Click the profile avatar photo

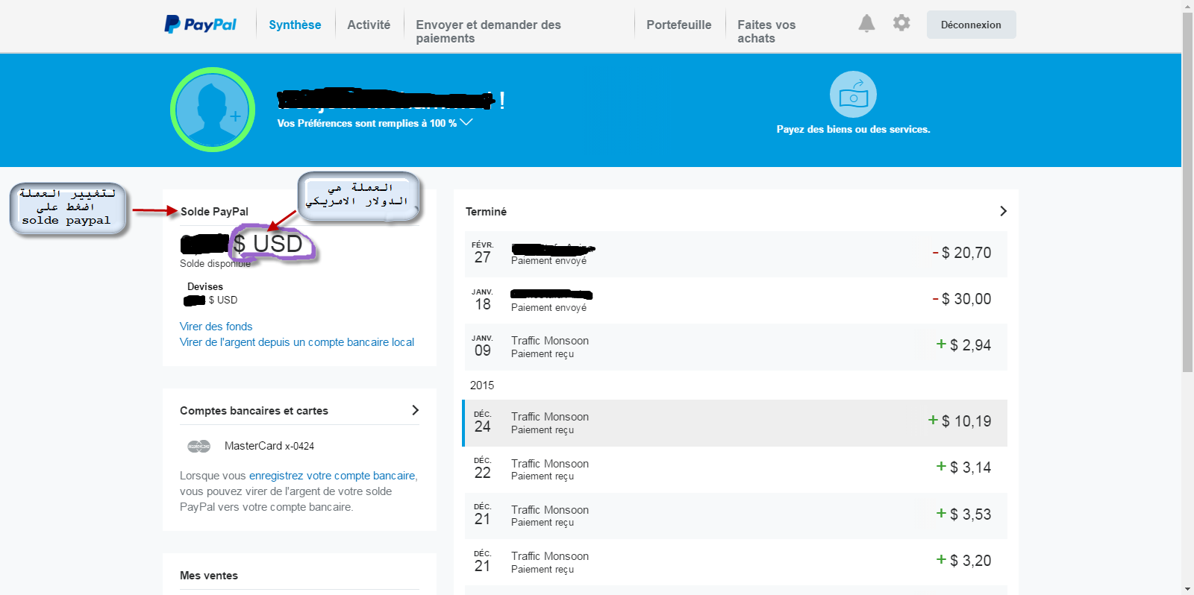coord(213,110)
